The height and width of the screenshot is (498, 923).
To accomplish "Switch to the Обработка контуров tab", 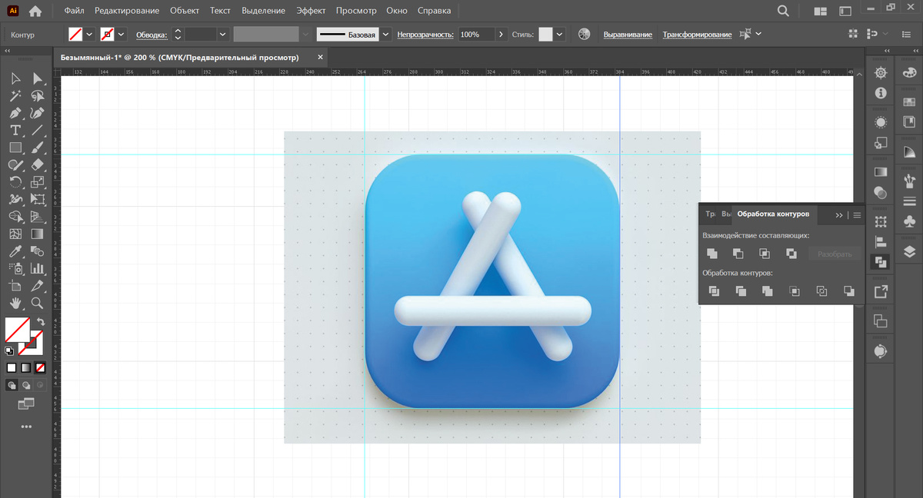I will click(773, 214).
